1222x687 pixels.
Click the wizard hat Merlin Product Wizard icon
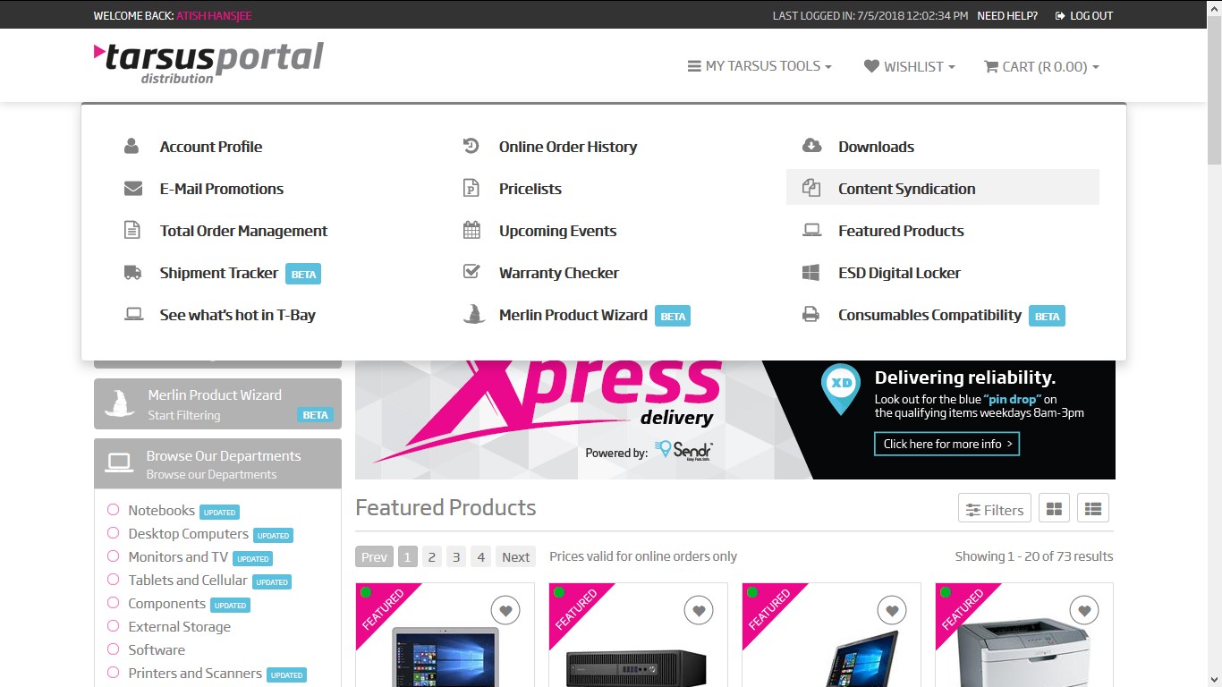click(x=472, y=315)
